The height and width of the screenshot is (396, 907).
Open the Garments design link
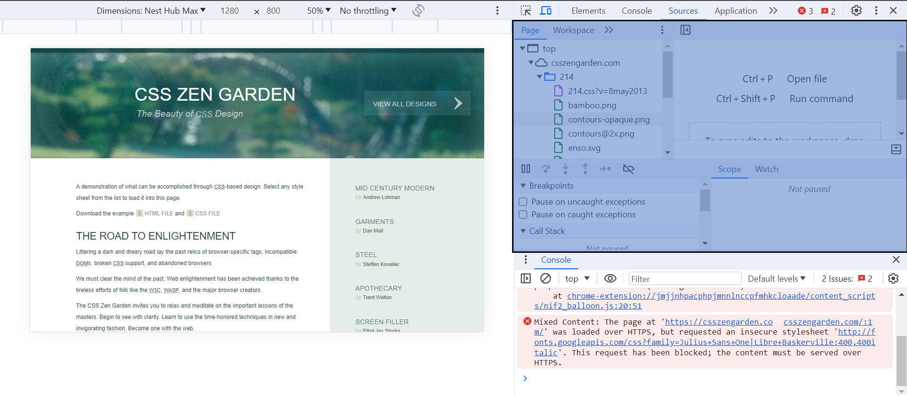375,221
